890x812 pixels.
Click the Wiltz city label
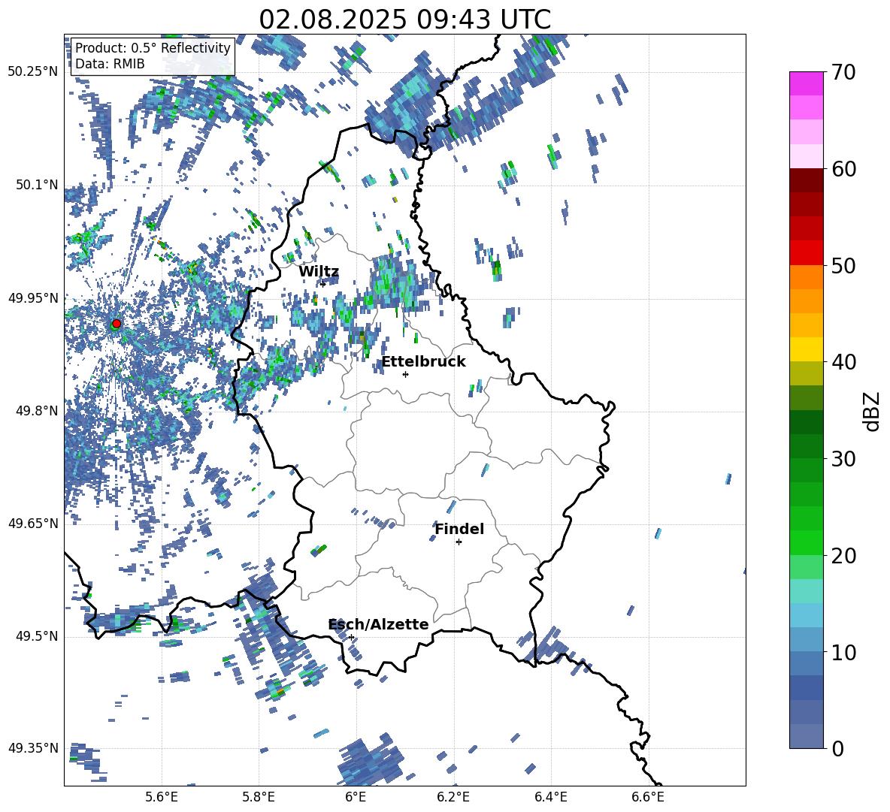319,272
